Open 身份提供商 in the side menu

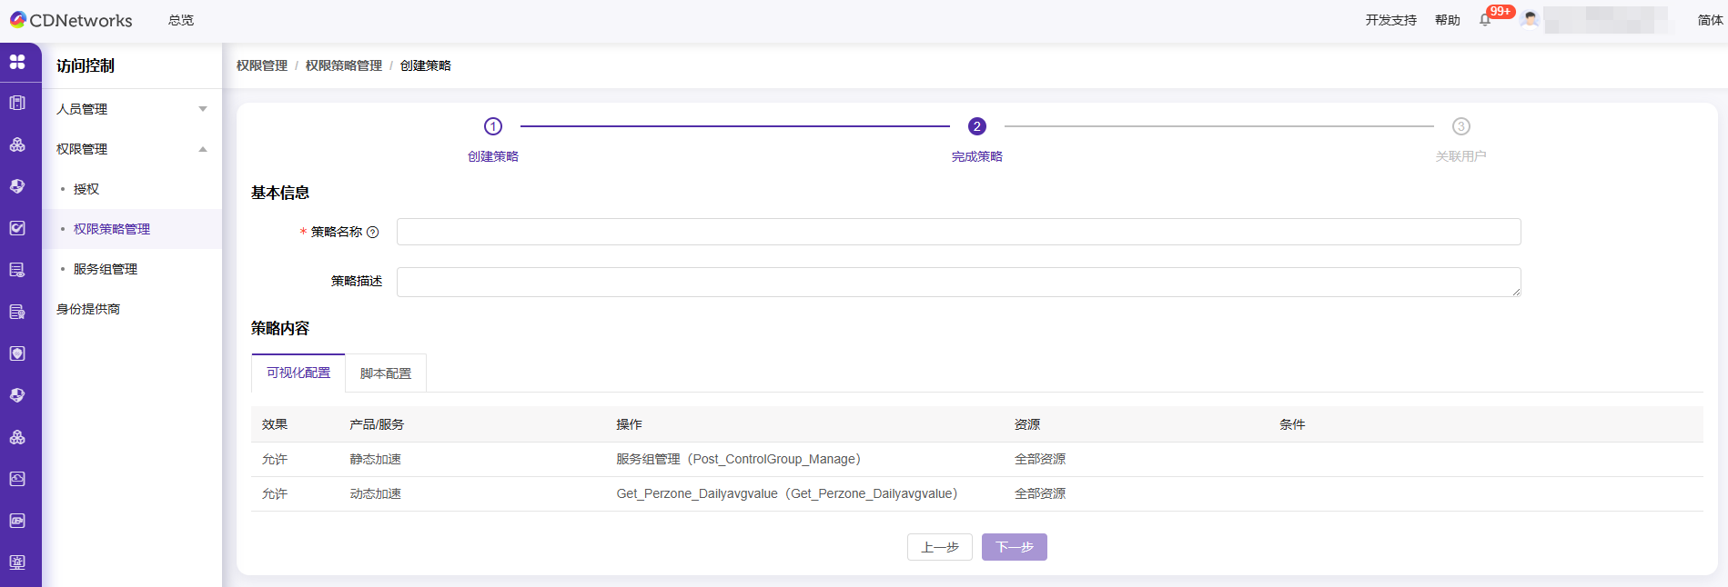(x=88, y=309)
